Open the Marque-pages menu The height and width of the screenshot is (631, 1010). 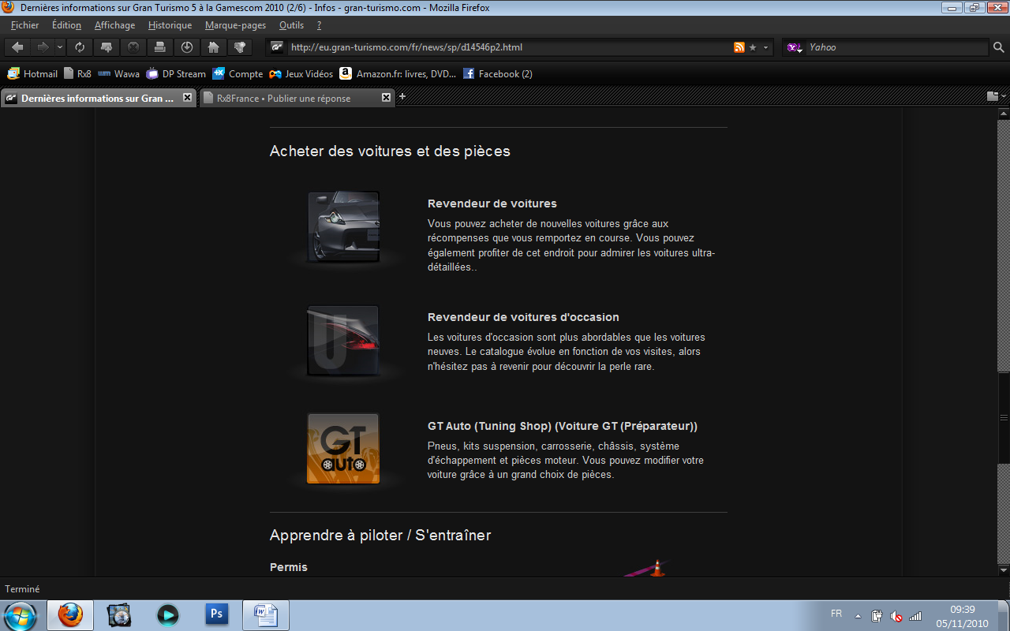(235, 25)
